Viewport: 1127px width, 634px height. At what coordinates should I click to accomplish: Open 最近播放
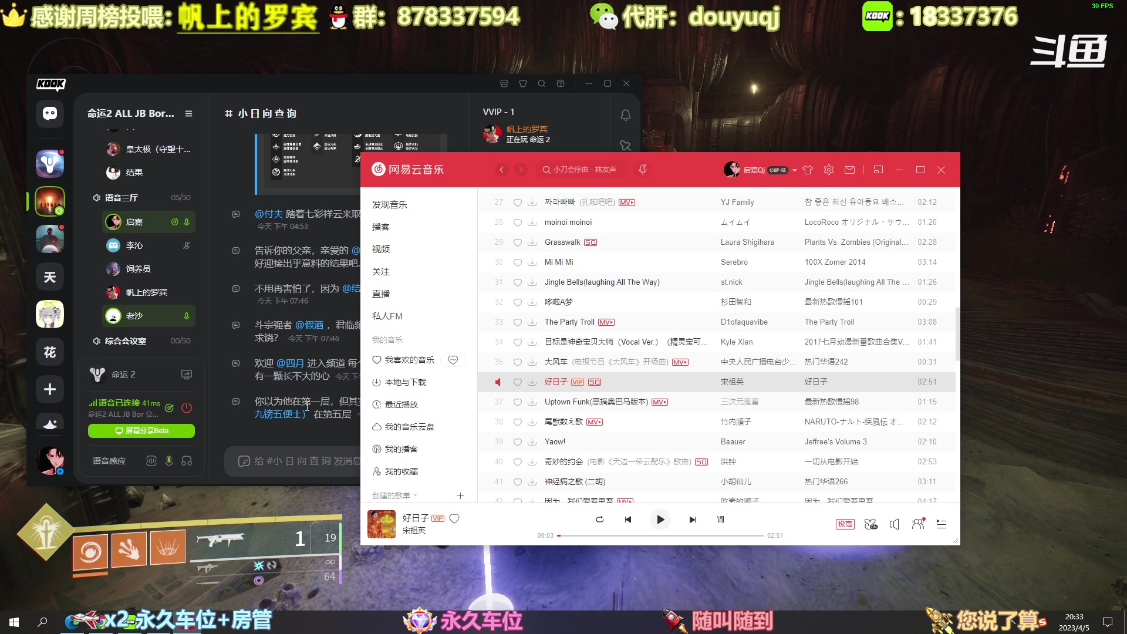tap(396, 404)
